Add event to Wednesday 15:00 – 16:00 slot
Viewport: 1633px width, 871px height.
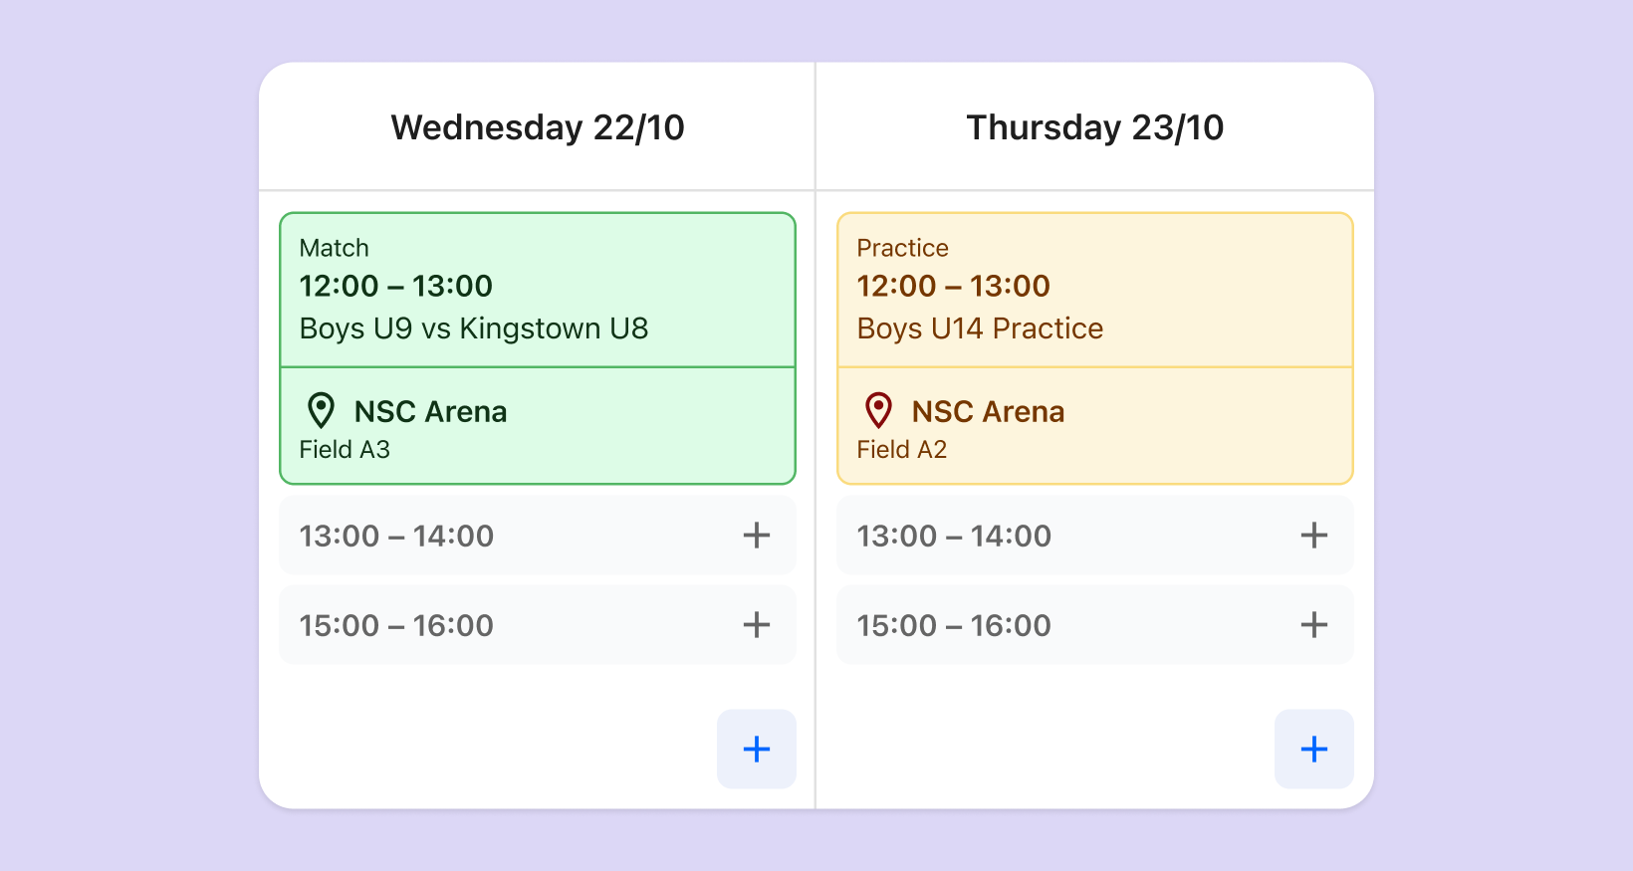pos(757,625)
